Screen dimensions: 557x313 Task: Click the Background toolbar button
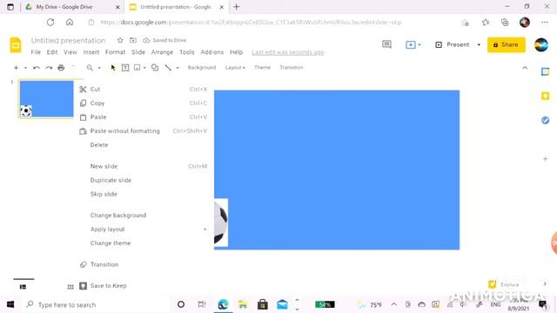tap(202, 68)
